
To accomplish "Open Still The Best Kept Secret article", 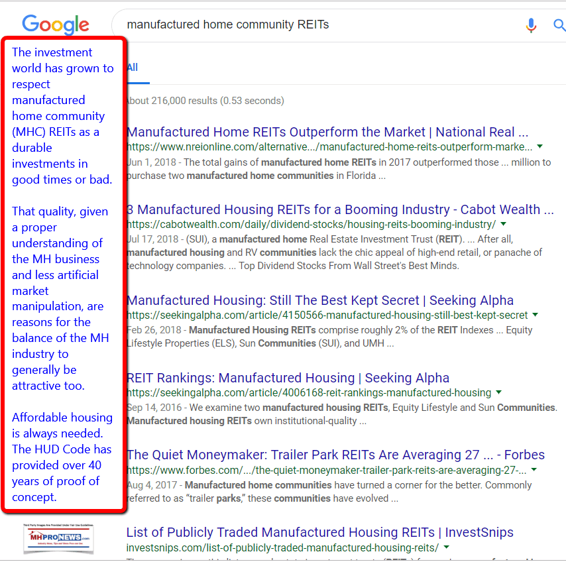I will [320, 300].
